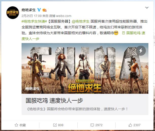This screenshot has width=155, height=131.
Task: Click the article summary description text
Action: (77, 109)
